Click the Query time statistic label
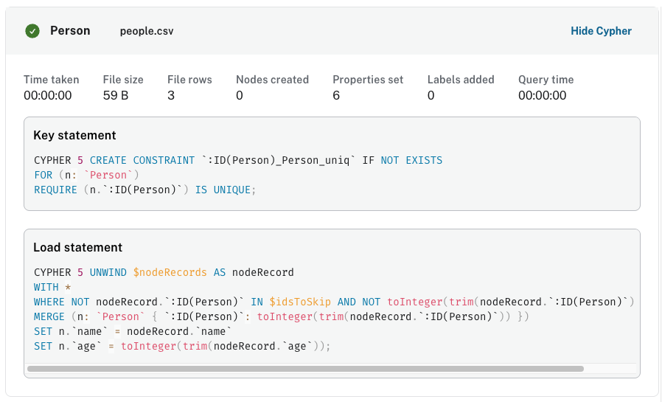The image size is (662, 402). [546, 80]
